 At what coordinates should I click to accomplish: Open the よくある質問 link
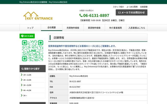click(132, 7)
